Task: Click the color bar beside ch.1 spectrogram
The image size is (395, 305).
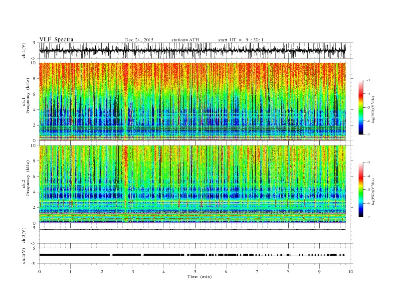Action: point(361,107)
